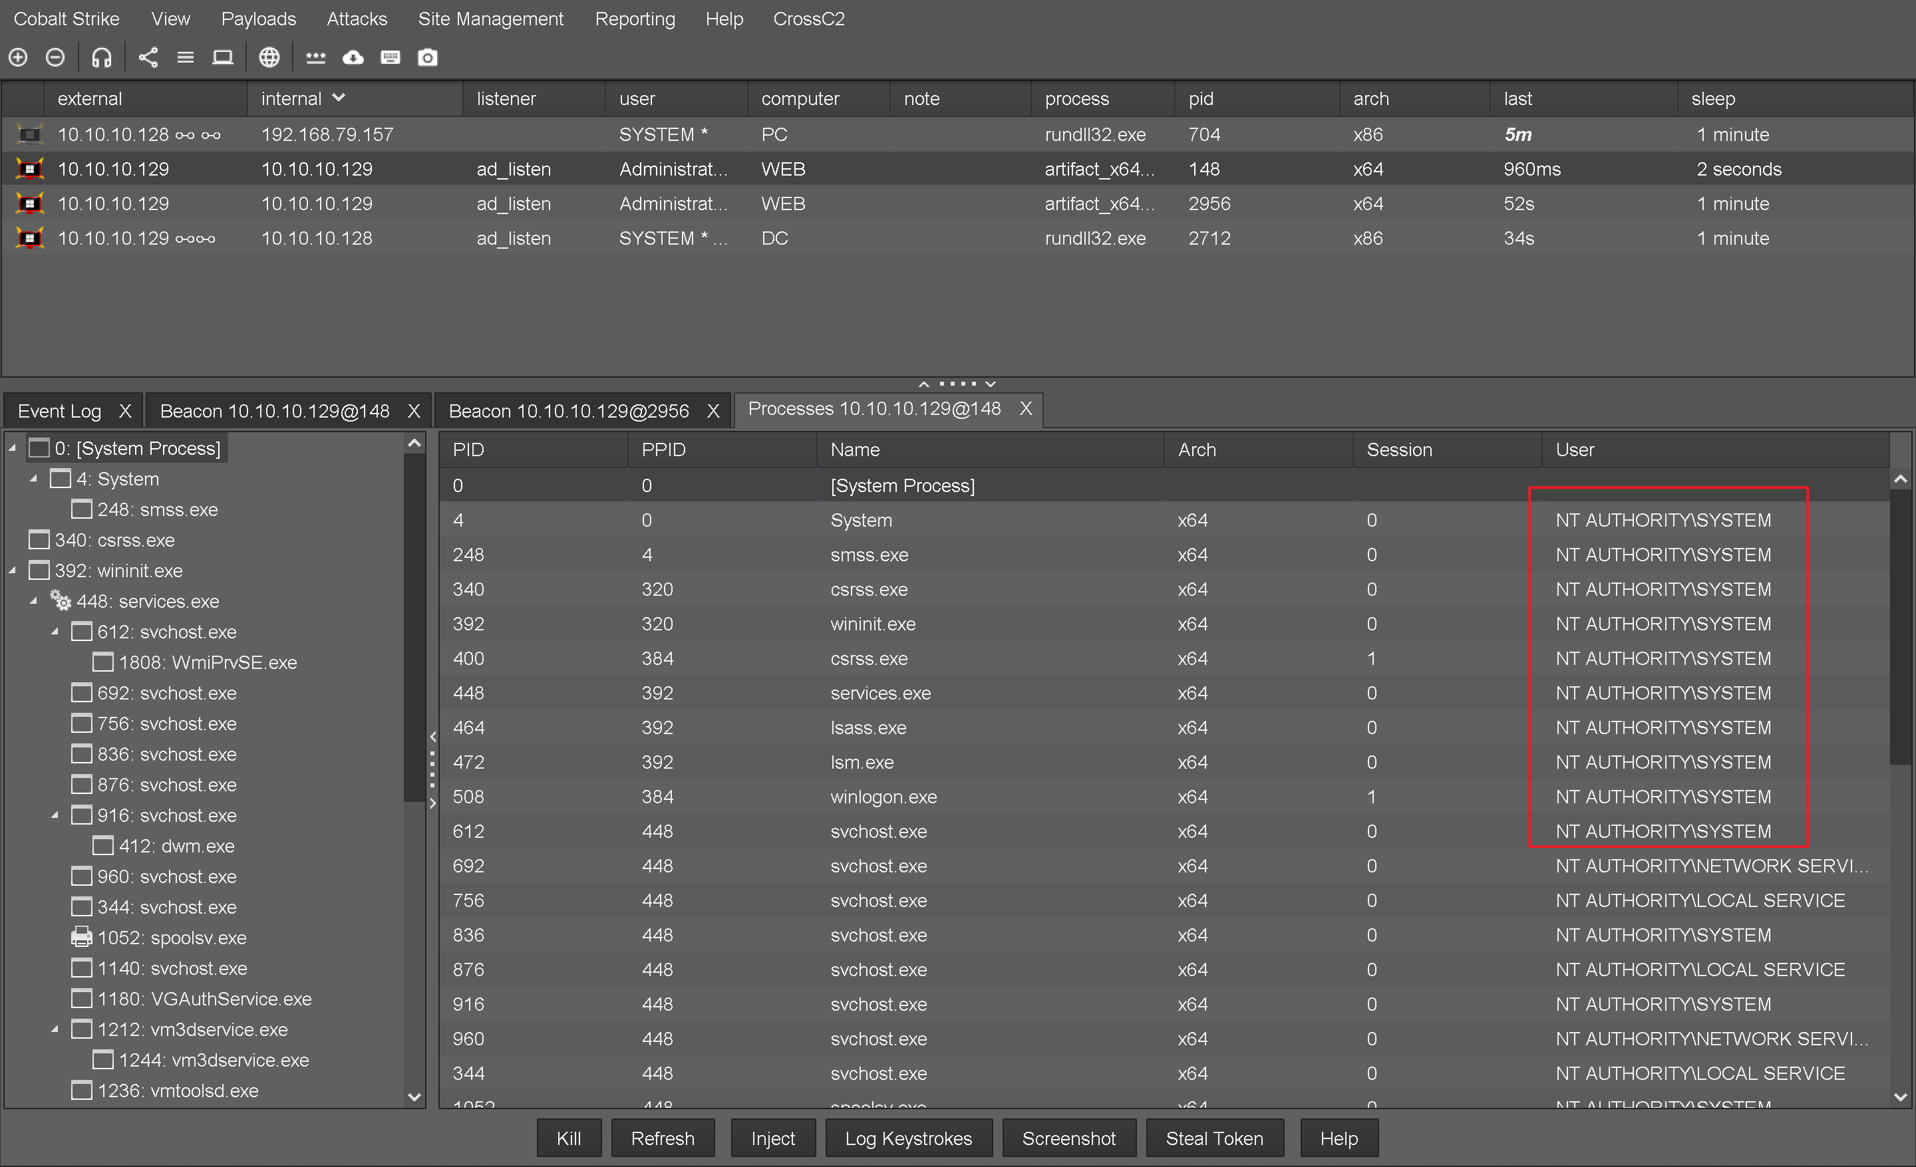Open credentials via asterisks icon
This screenshot has width=1916, height=1167.
click(316, 57)
